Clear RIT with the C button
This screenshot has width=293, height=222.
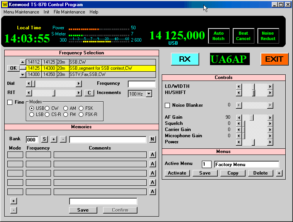point(89,93)
